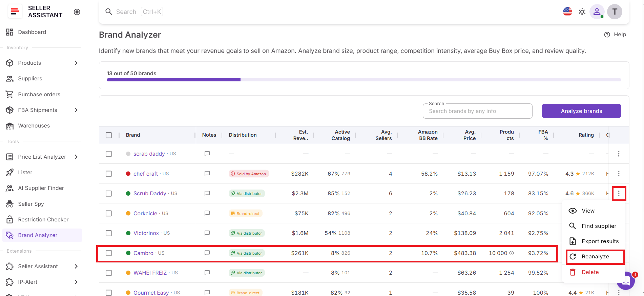Image resolution: width=644 pixels, height=296 pixels.
Task: Open notes icon for Scrub Daddy
Action: tap(207, 194)
